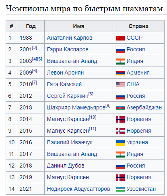
Task: Click the Азербайджан country link
Action: click(144, 107)
